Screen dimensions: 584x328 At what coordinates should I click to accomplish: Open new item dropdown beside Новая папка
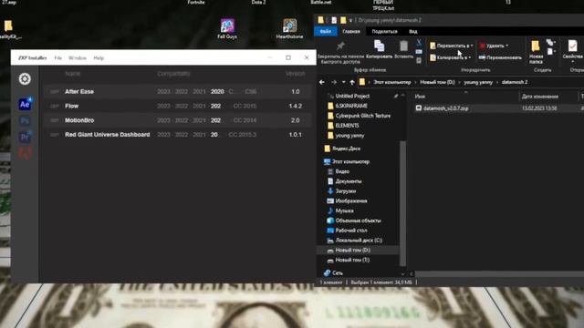coord(550,43)
